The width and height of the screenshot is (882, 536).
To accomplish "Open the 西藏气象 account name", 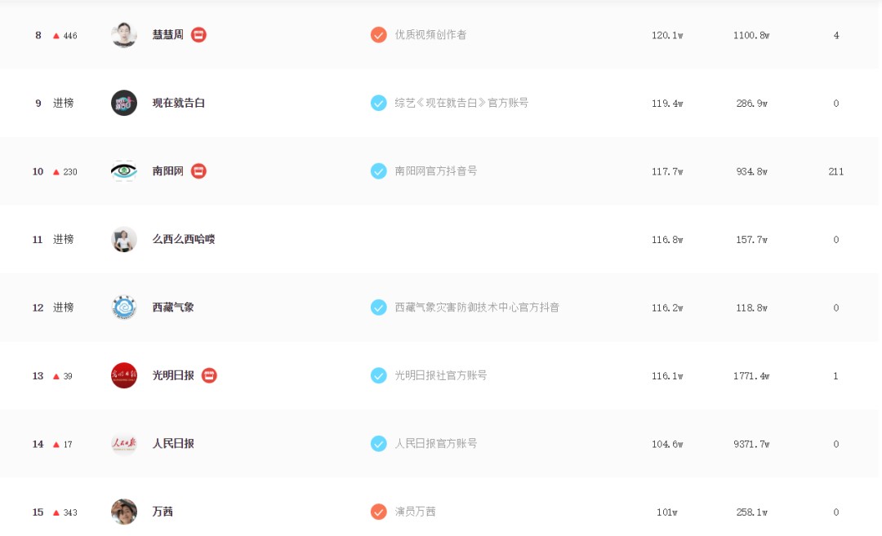I will tap(173, 308).
